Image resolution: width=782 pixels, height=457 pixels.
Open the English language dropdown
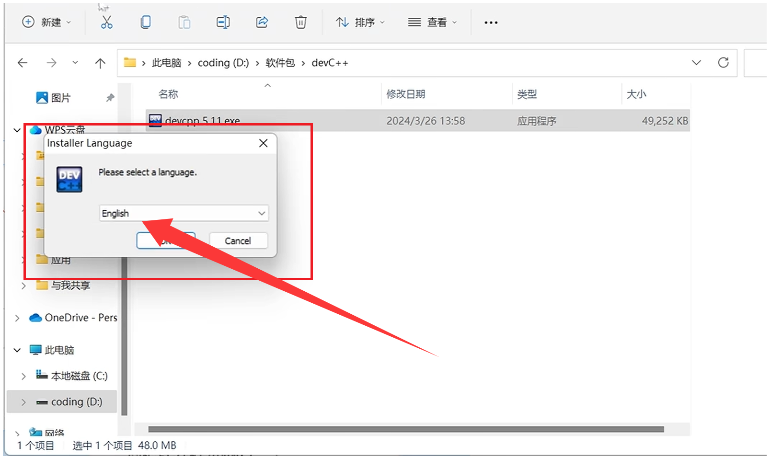pos(184,213)
